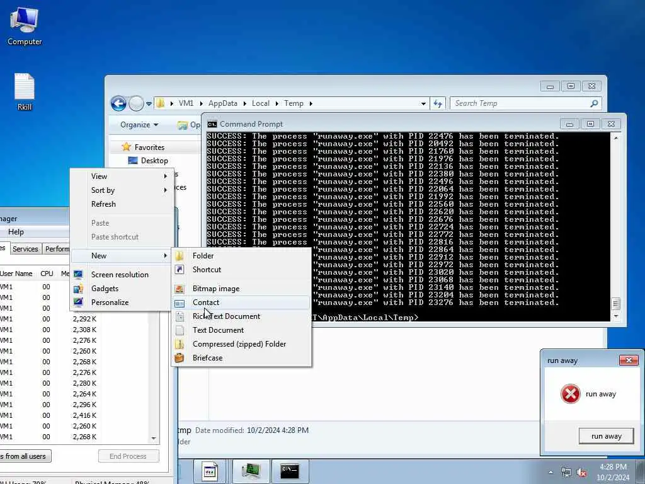This screenshot has width=645, height=484.
Task: Click the Command Prompt title bar icon
Action: (x=212, y=124)
